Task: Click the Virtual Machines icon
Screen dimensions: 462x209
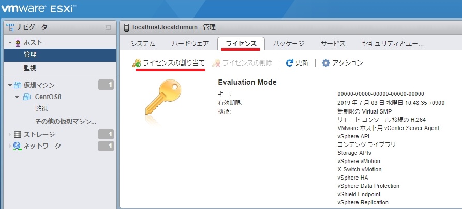Action: pos(18,85)
